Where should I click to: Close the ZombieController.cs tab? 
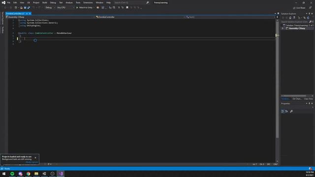30,14
